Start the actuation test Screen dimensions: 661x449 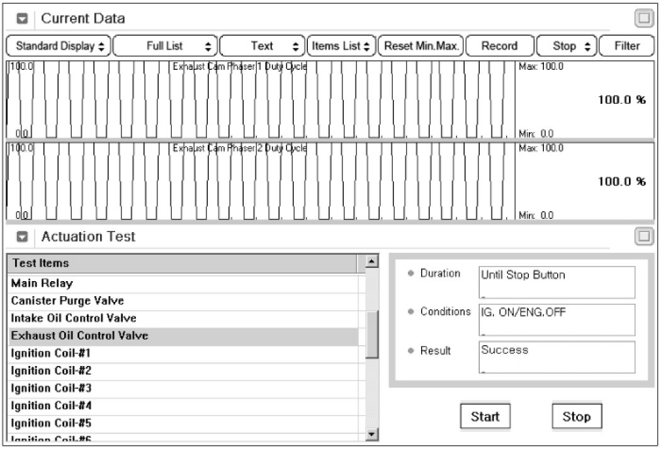point(485,416)
